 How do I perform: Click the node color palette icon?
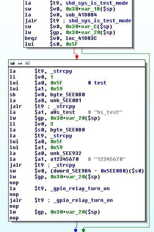tap(13, 63)
